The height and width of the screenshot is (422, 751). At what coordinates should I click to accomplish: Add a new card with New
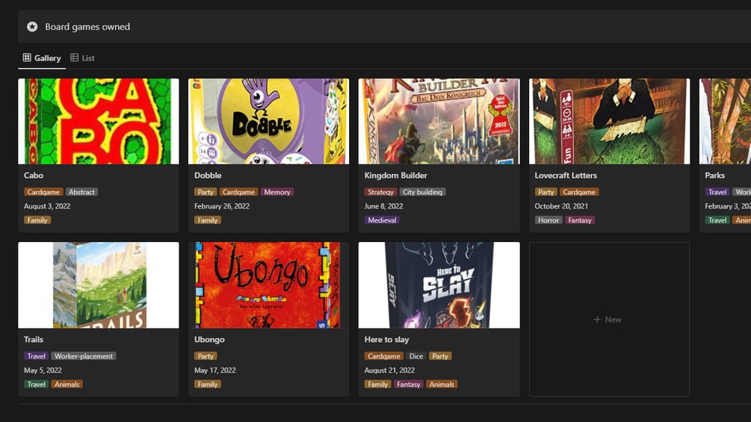pos(609,319)
